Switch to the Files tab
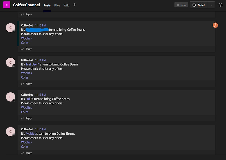This screenshot has width=226, height=160. click(57, 5)
